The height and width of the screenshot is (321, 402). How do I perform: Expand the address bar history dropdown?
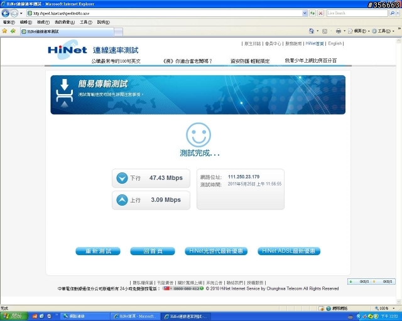coord(305,13)
